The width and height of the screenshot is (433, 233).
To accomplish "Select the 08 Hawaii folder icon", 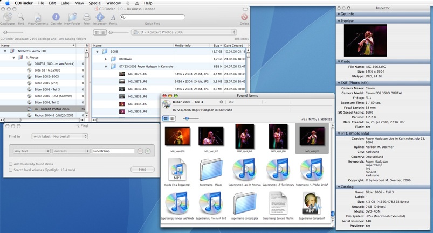I will [113, 59].
